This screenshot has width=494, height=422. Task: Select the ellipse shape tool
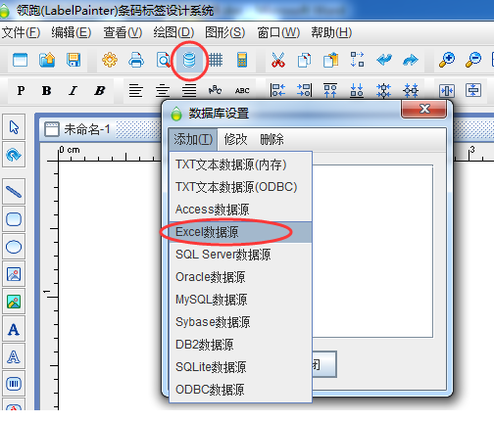(x=14, y=247)
